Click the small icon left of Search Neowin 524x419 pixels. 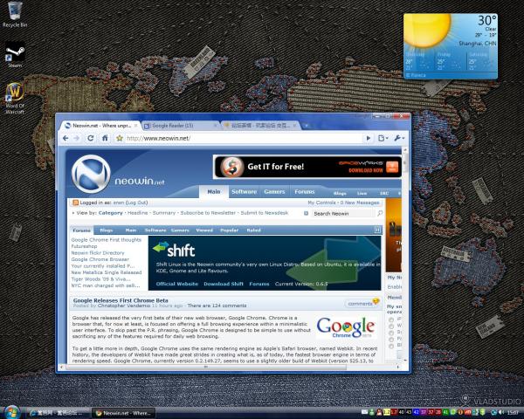(x=306, y=213)
